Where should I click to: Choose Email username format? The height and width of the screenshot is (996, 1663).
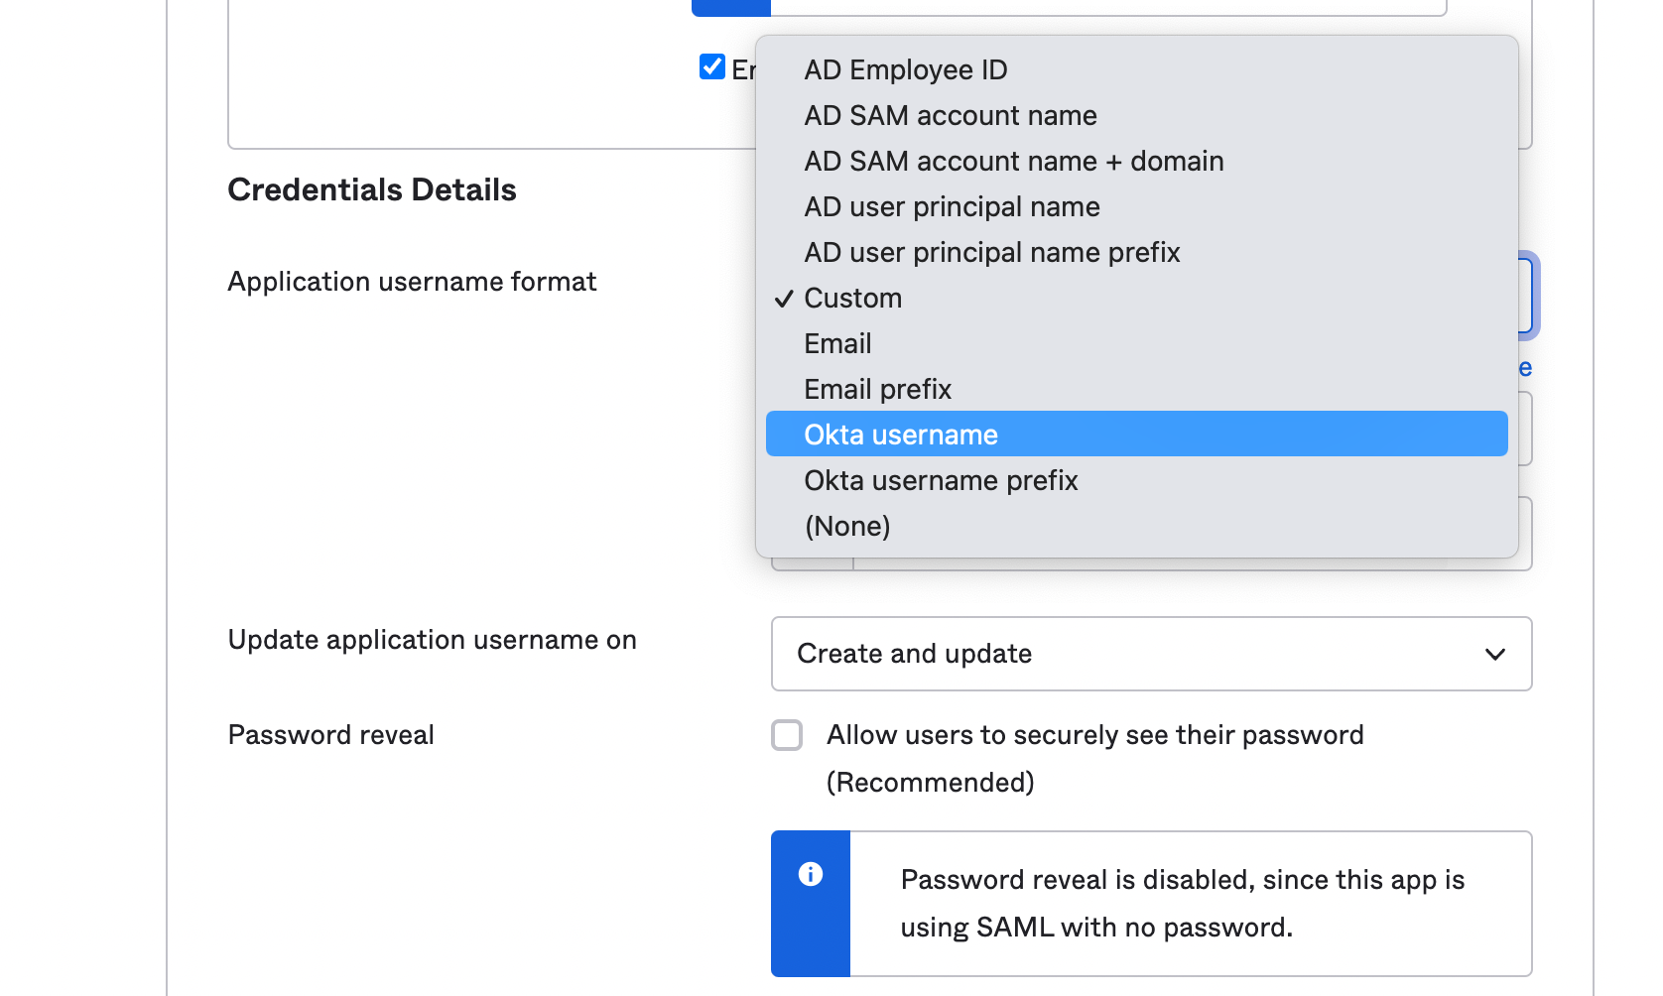click(837, 344)
